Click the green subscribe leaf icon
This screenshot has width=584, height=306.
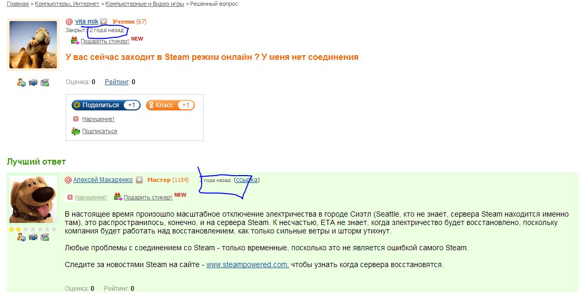click(76, 131)
